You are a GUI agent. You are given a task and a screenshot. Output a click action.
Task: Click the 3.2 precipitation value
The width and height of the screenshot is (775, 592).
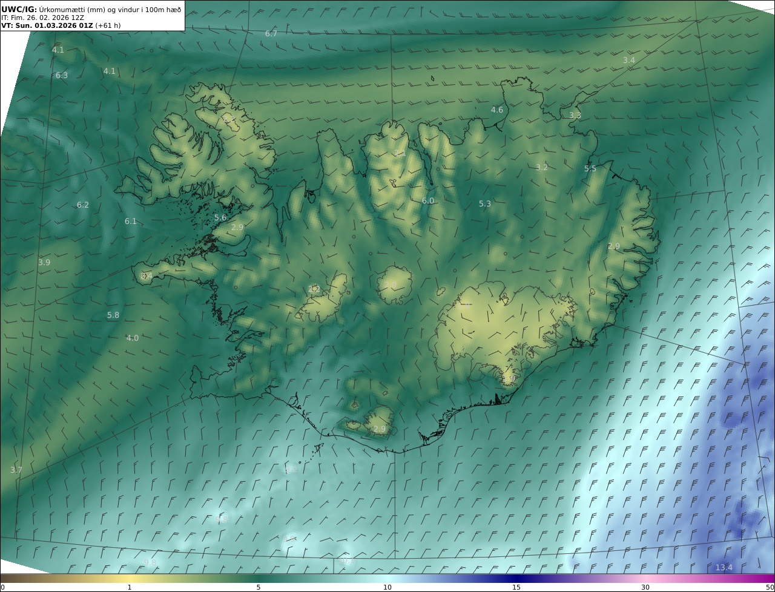pos(542,168)
